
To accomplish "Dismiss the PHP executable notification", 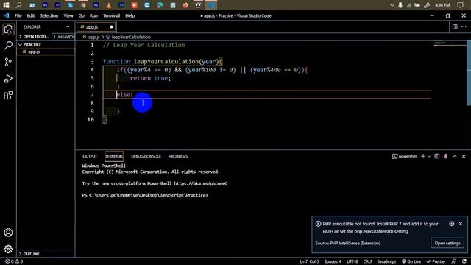I will [x=461, y=224].
